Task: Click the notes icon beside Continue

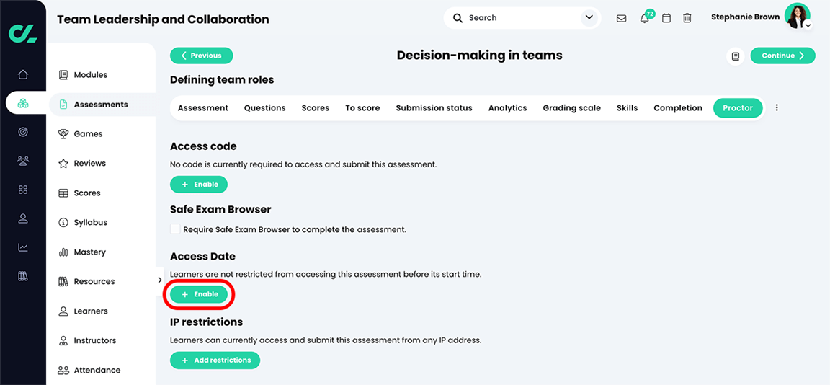Action: pos(735,56)
